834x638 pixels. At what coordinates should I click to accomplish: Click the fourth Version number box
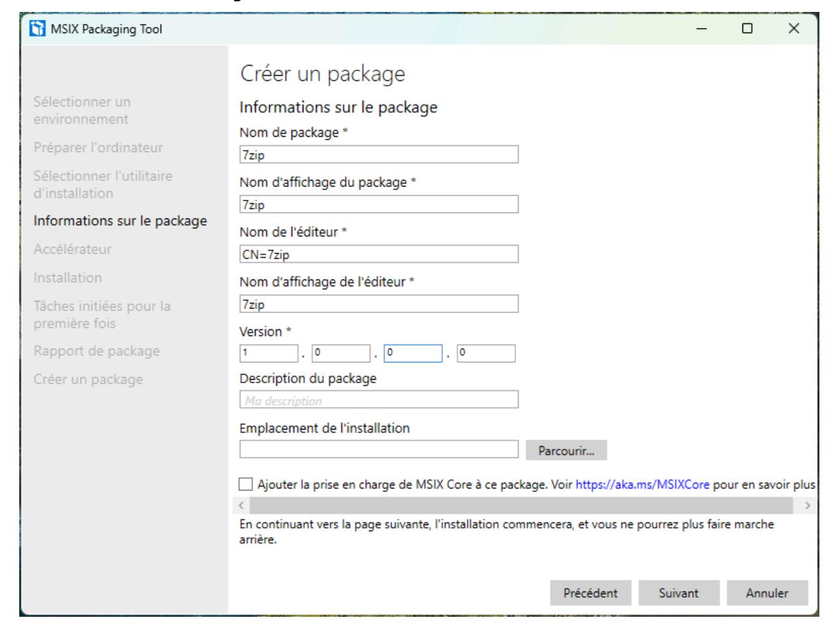[x=486, y=353]
